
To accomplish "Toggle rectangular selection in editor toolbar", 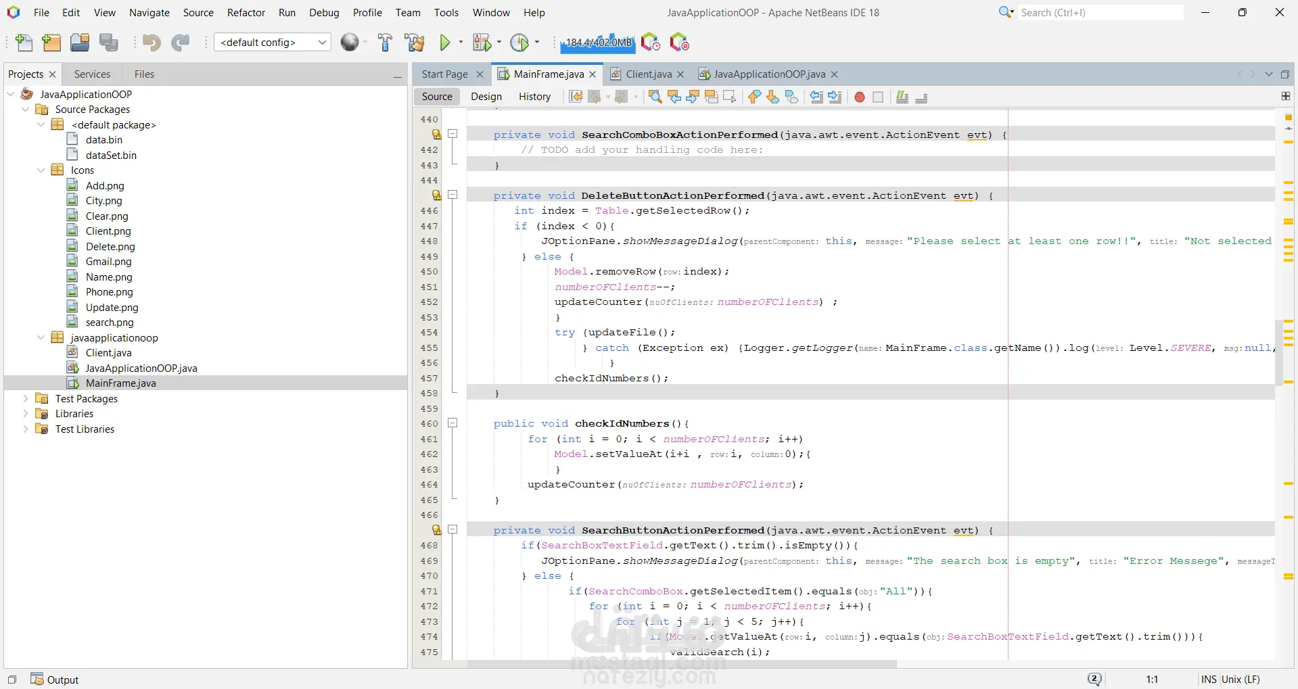I will (729, 97).
